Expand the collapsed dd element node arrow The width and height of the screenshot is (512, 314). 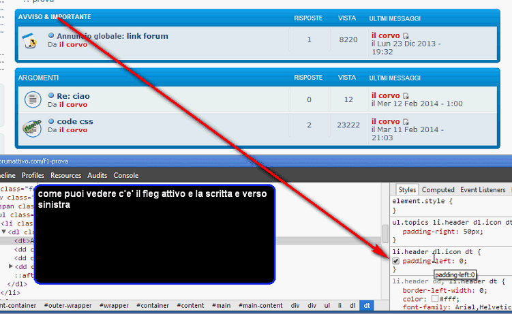[10, 266]
